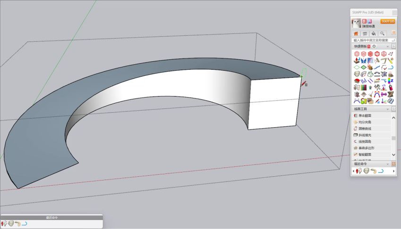Screen dimensions: 401x229
Task: Select the green wireframe polyhedron icon
Action: pos(370,74)
